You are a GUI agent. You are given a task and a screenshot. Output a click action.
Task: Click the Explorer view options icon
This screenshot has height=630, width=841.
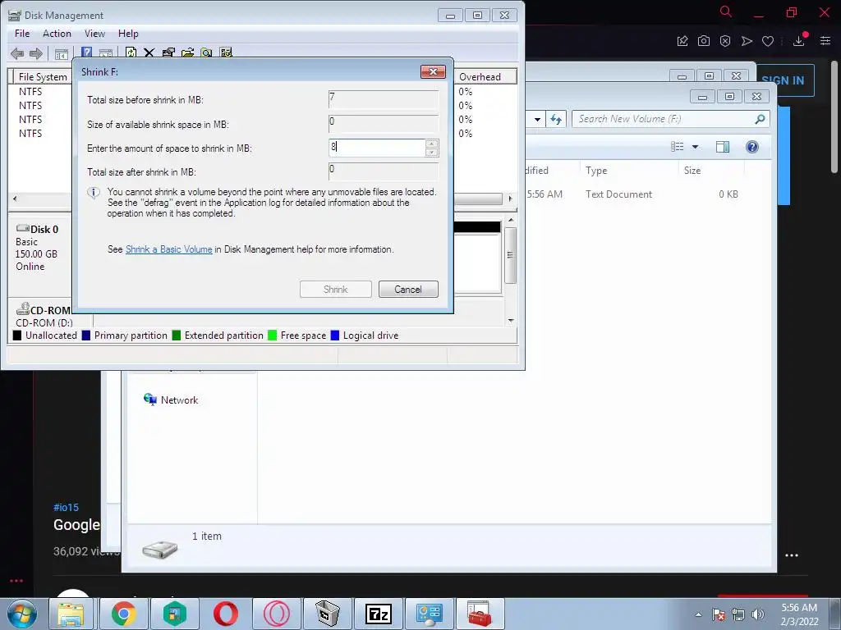pyautogui.click(x=678, y=147)
